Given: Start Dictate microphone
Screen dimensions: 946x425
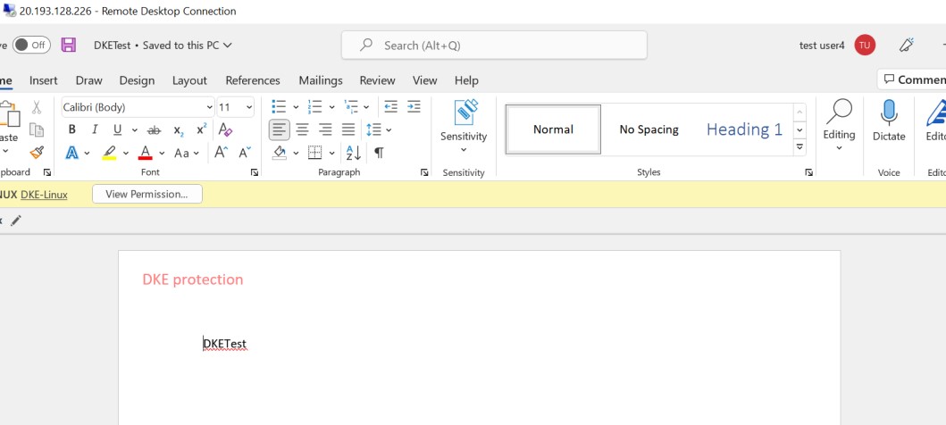Looking at the screenshot, I should click(x=889, y=121).
